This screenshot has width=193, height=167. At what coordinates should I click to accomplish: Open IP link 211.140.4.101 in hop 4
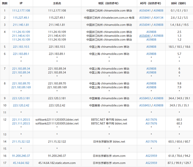pos(21,36)
